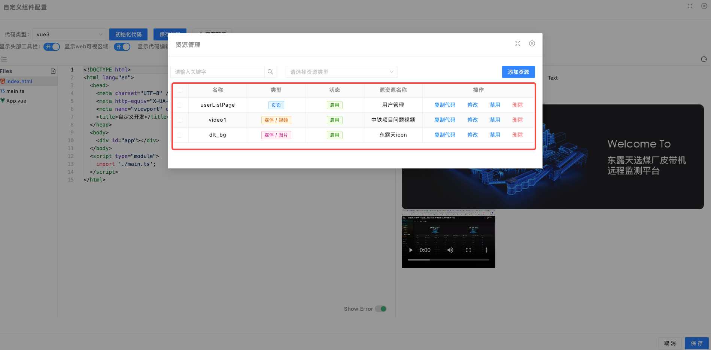711x350 pixels.
Task: Toggle 显示头部工具栏 switch
Action: (52, 47)
